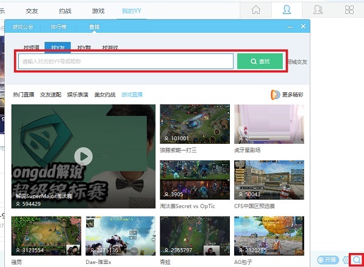The image size is (364, 267).
Task: Click the four-square apps grid icon
Action: pyautogui.click(x=349, y=10)
